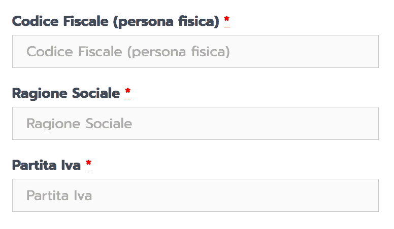Viewport: 394px width, 229px height.
Task: Place cursor at right end of Partita Iva box
Action: click(x=372, y=195)
